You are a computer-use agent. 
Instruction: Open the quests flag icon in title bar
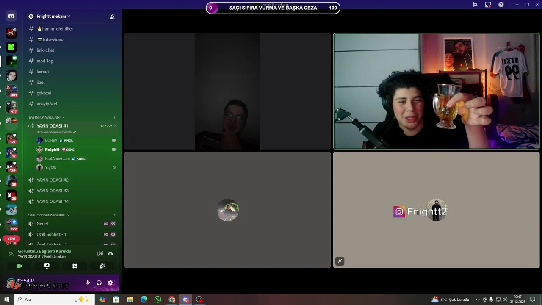(475, 4)
